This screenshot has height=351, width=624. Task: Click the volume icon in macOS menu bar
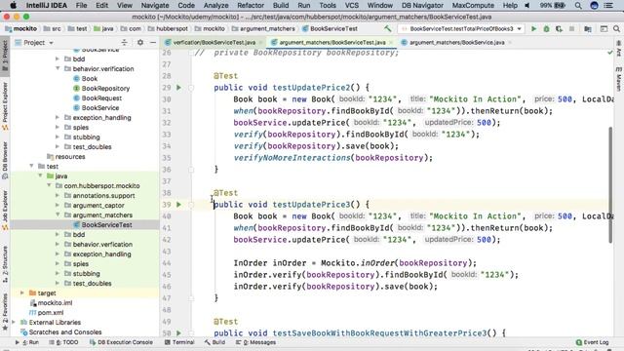tap(527, 6)
